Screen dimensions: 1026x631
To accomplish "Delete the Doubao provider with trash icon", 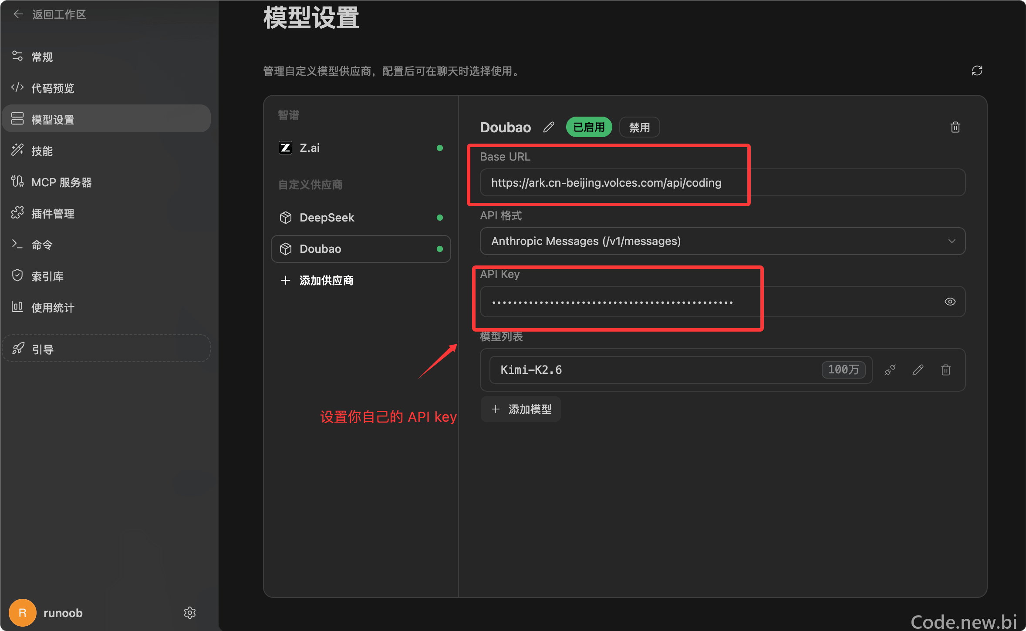I will (x=955, y=127).
